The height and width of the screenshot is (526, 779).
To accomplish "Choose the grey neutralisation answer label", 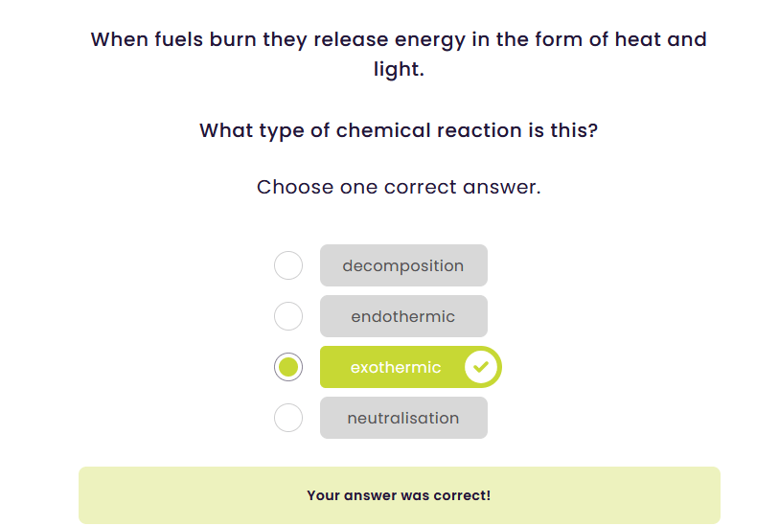I will point(403,418).
